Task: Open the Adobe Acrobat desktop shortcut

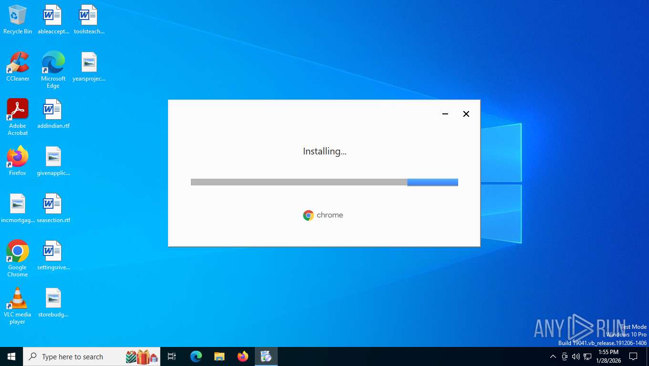Action: pyautogui.click(x=18, y=117)
